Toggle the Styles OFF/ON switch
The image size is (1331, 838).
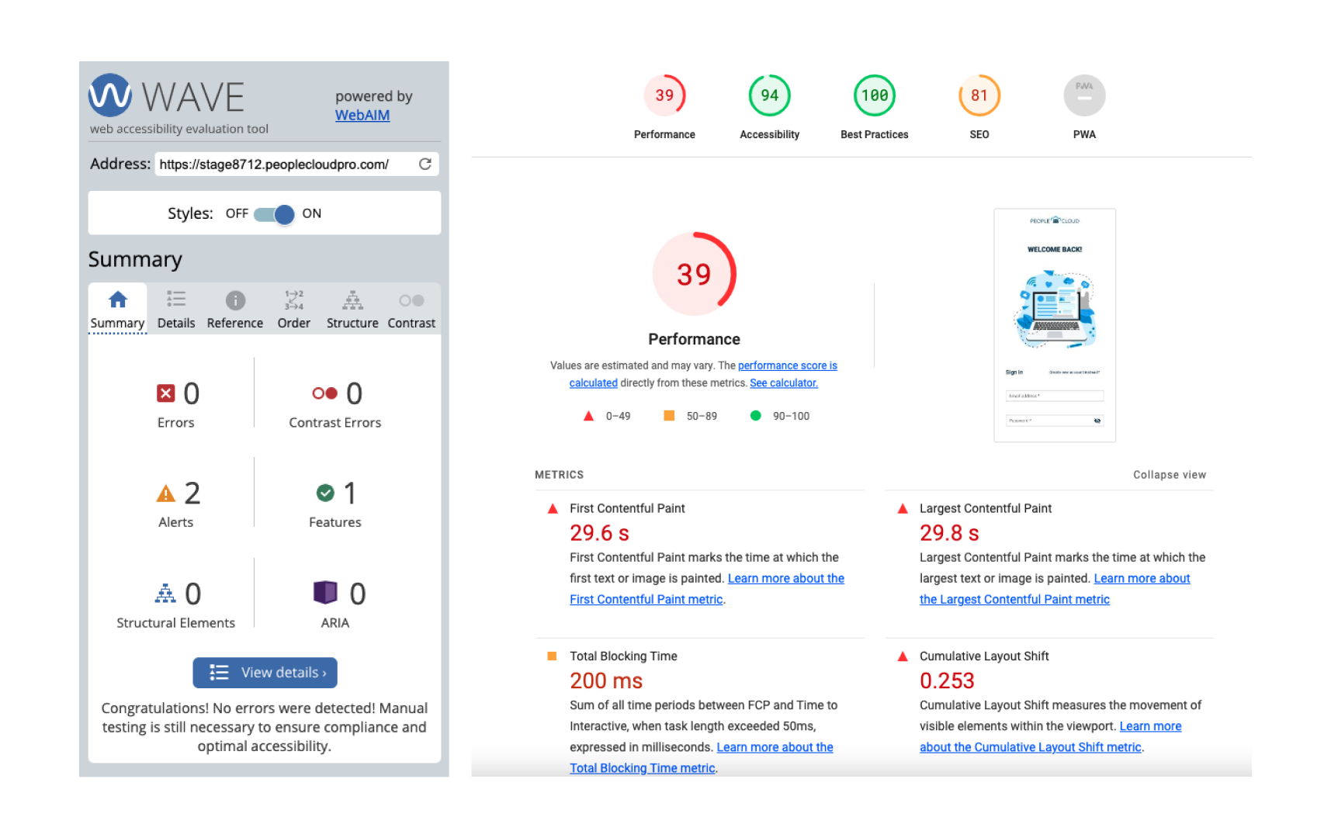(x=274, y=214)
